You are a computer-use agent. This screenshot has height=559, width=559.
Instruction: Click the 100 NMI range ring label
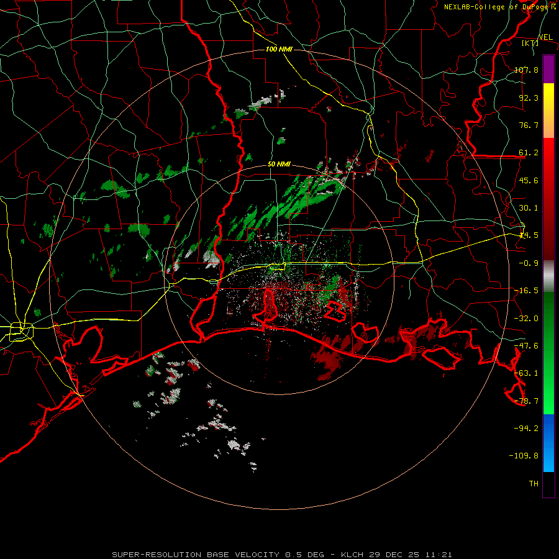click(x=279, y=49)
